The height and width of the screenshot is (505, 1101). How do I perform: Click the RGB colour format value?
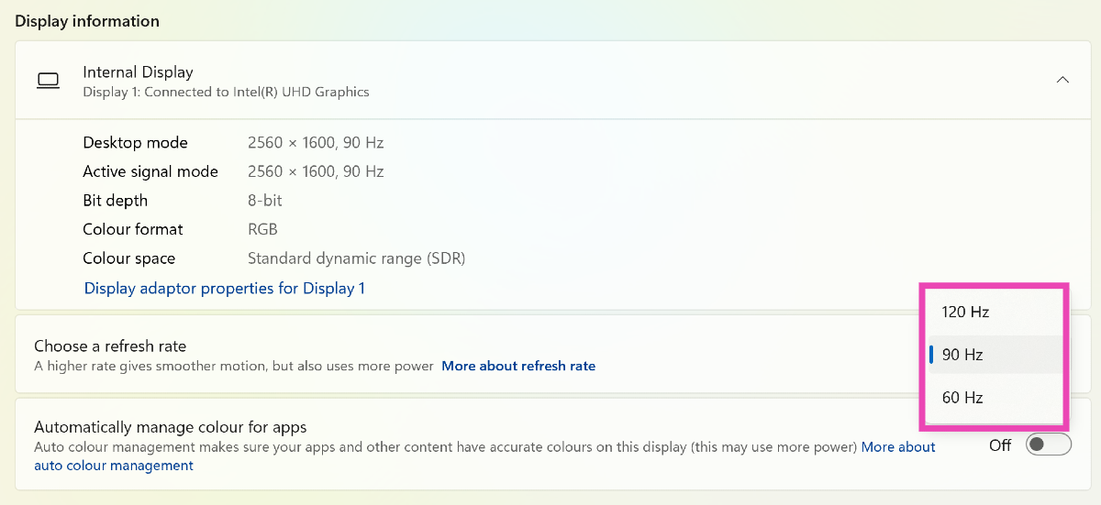pos(262,229)
